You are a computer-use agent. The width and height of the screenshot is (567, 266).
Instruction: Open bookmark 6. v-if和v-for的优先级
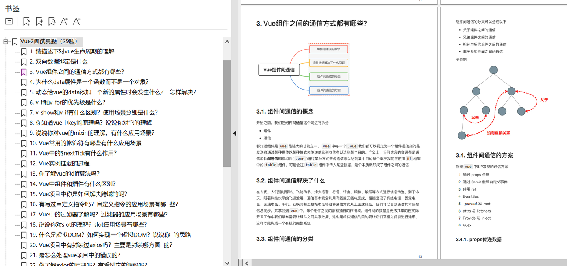pyautogui.click(x=68, y=103)
